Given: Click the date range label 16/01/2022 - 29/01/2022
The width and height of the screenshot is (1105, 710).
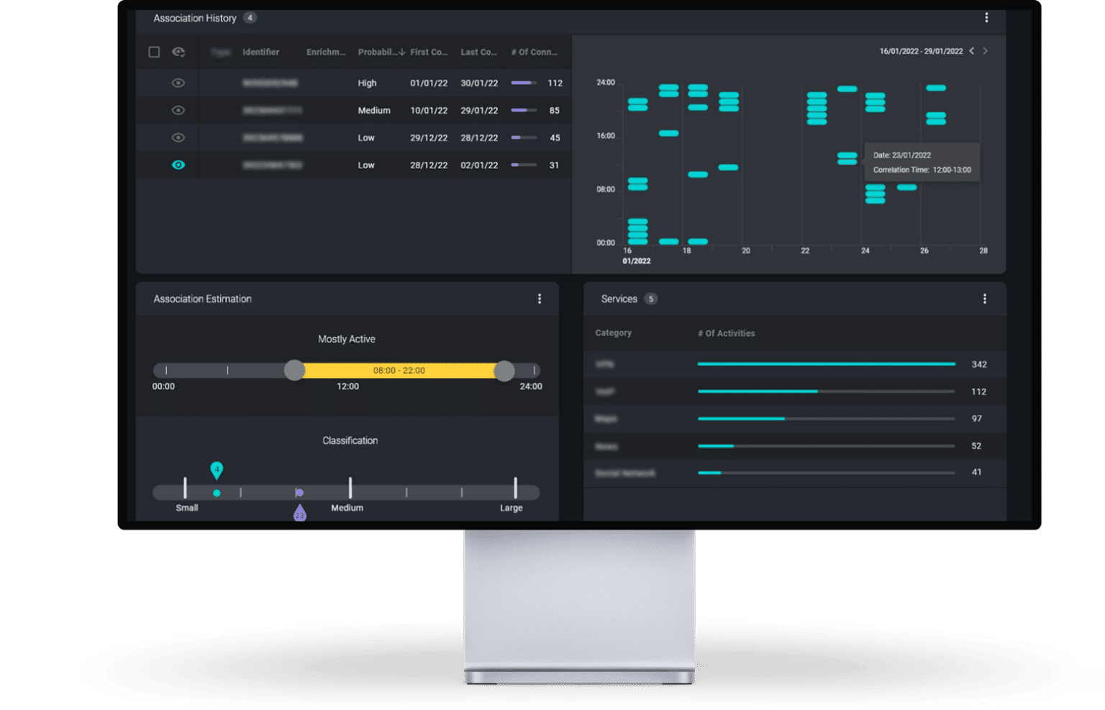Looking at the screenshot, I should 921,51.
